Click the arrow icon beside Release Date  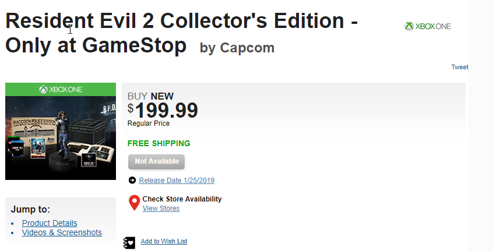[x=132, y=181]
